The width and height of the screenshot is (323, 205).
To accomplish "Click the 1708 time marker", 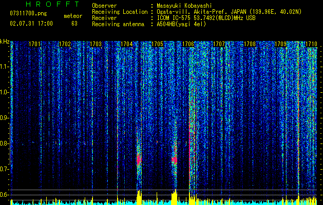I will click(x=250, y=44).
